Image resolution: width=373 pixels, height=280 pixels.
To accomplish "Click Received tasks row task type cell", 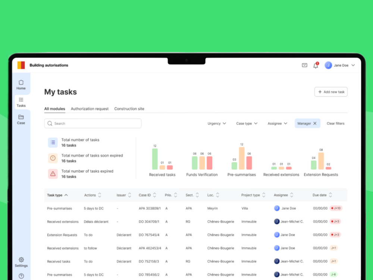I will pos(59,261).
